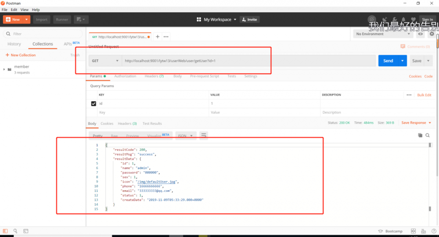Click the New Collection link
This screenshot has width=439, height=237.
(x=21, y=55)
